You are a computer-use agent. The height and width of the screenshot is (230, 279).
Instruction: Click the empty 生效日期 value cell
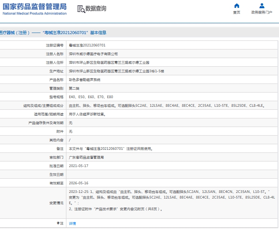tap(172, 175)
